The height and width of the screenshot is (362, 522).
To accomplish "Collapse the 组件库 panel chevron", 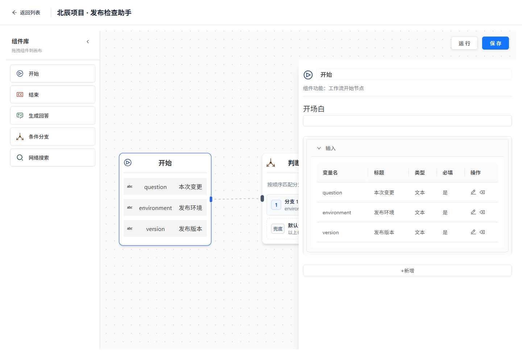I will 88,42.
